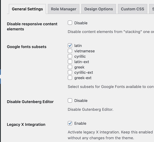The height and width of the screenshot is (142, 154).
Task: Tick Disable responsive content elements checkbox
Action: click(x=70, y=23)
